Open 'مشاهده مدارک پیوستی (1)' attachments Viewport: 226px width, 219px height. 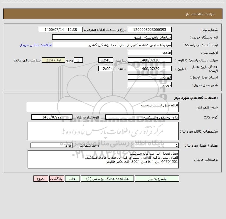pos(107,178)
